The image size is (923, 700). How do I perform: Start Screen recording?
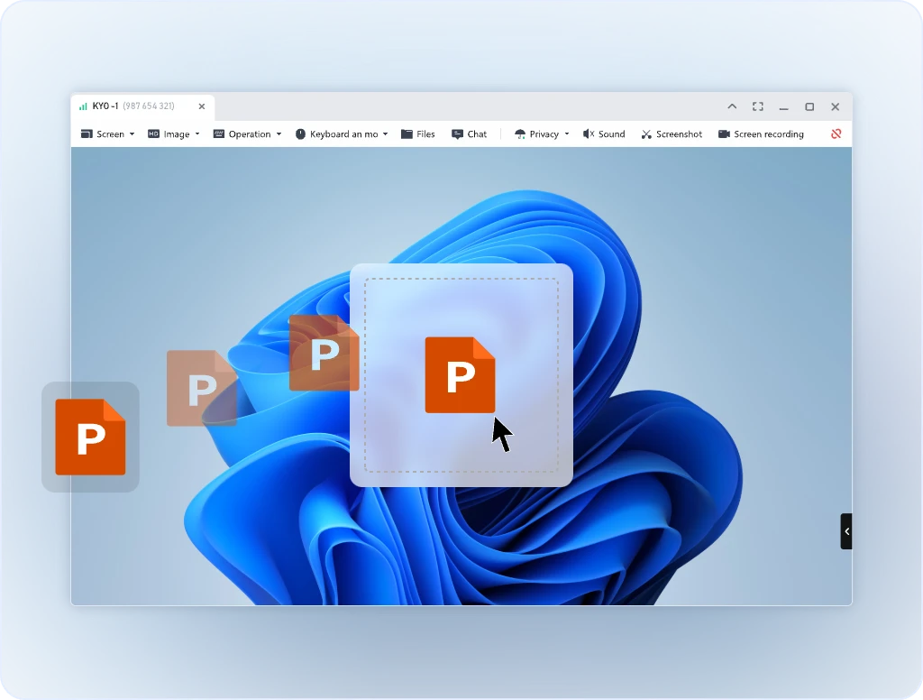pos(761,134)
